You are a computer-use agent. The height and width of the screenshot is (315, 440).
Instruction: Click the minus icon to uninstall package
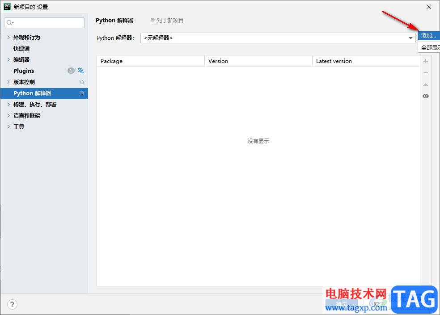426,73
